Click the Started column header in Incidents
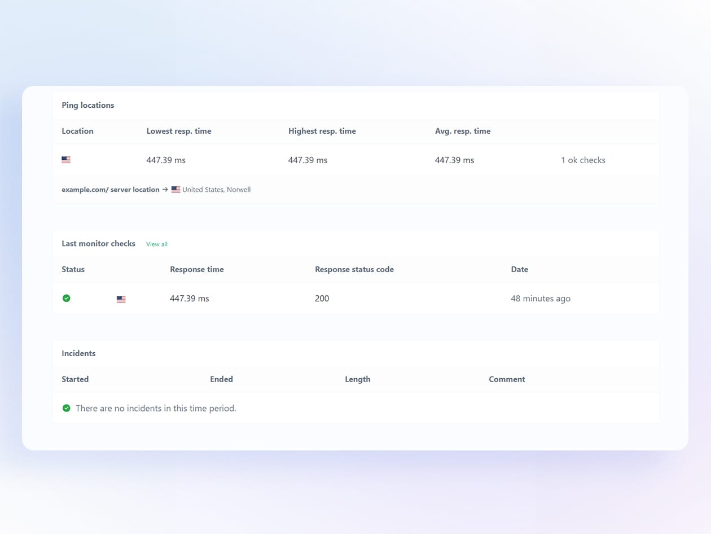Screen dimensions: 711x534 75,379
